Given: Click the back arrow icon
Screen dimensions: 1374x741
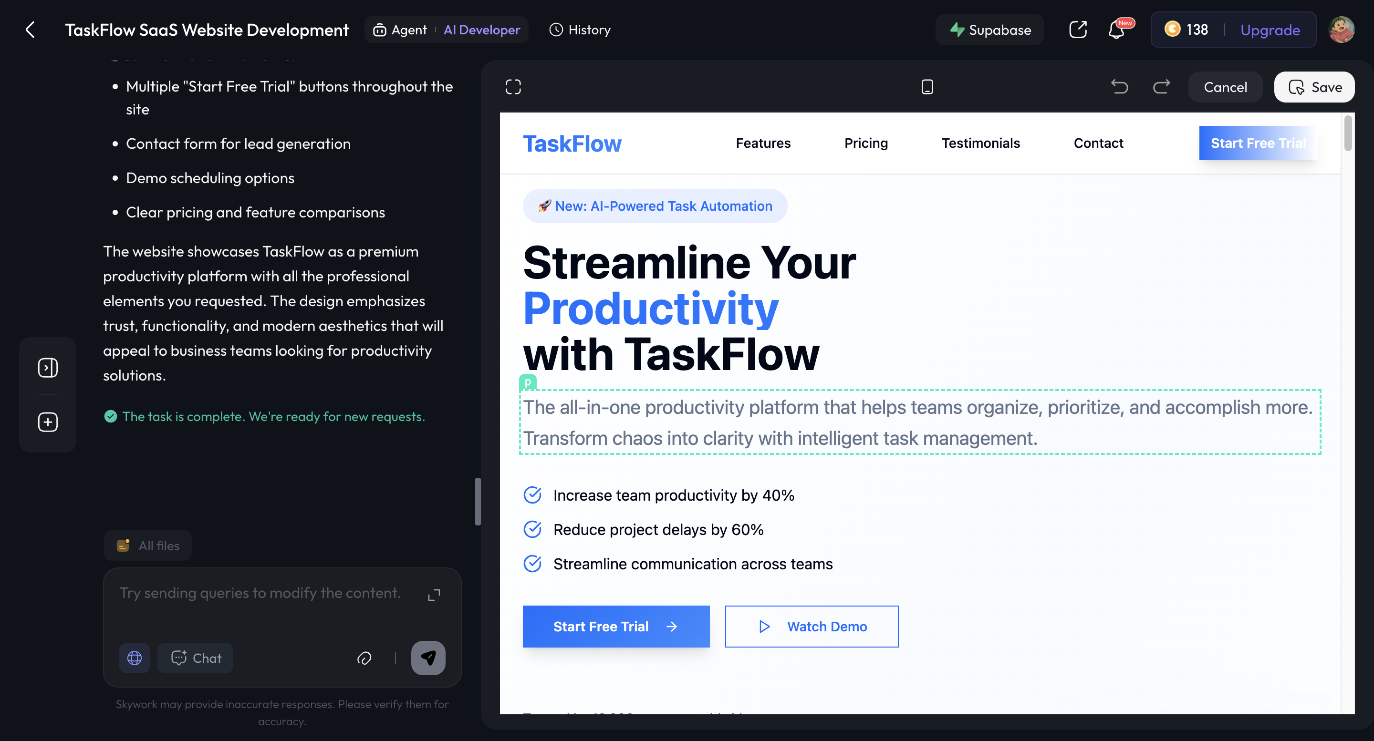Looking at the screenshot, I should point(31,30).
